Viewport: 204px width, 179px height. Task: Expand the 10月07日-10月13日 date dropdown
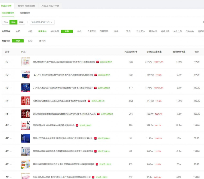[x=42, y=22]
